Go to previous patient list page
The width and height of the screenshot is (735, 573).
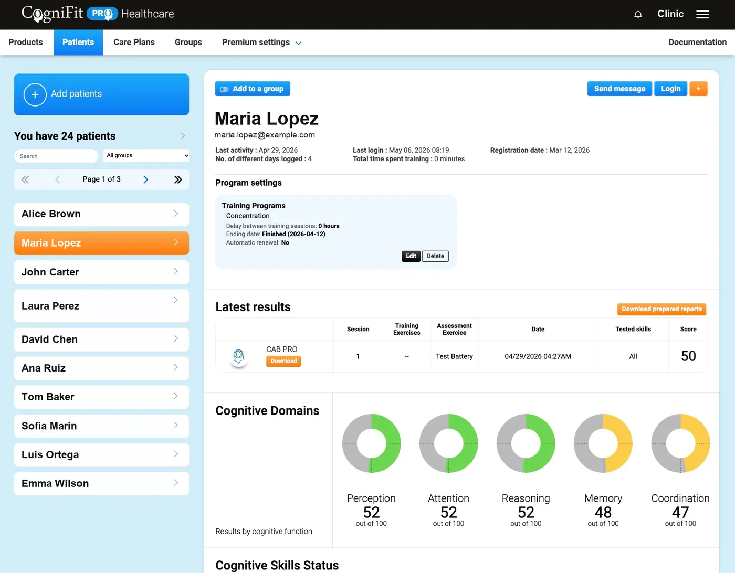57,179
